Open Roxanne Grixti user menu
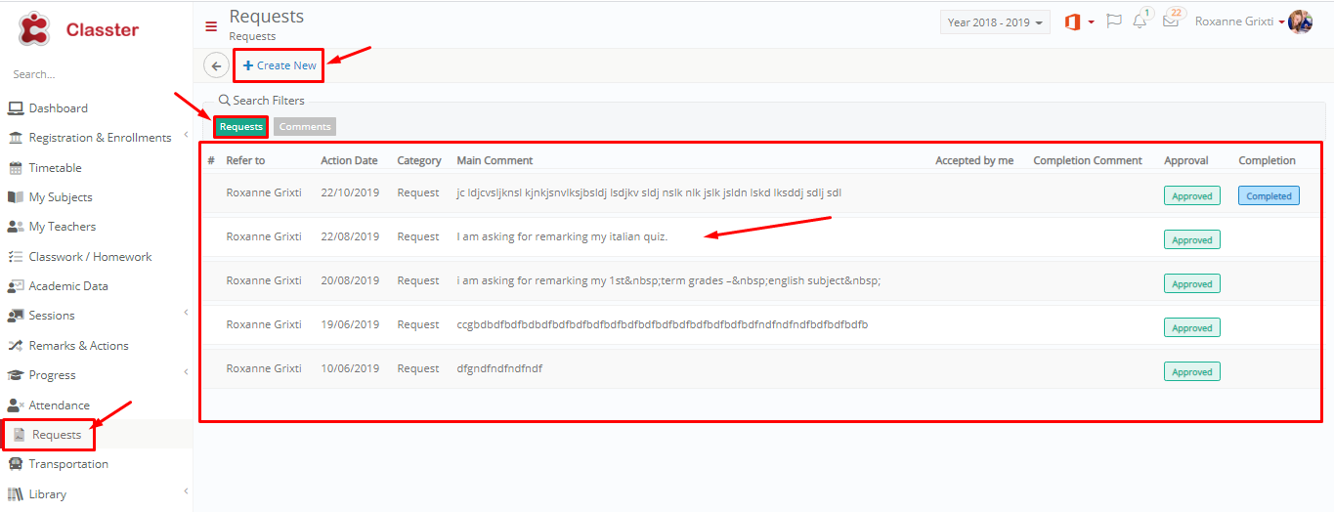The width and height of the screenshot is (1334, 512). coord(1239,21)
